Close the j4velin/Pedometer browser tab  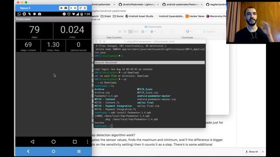(x=158, y=4)
